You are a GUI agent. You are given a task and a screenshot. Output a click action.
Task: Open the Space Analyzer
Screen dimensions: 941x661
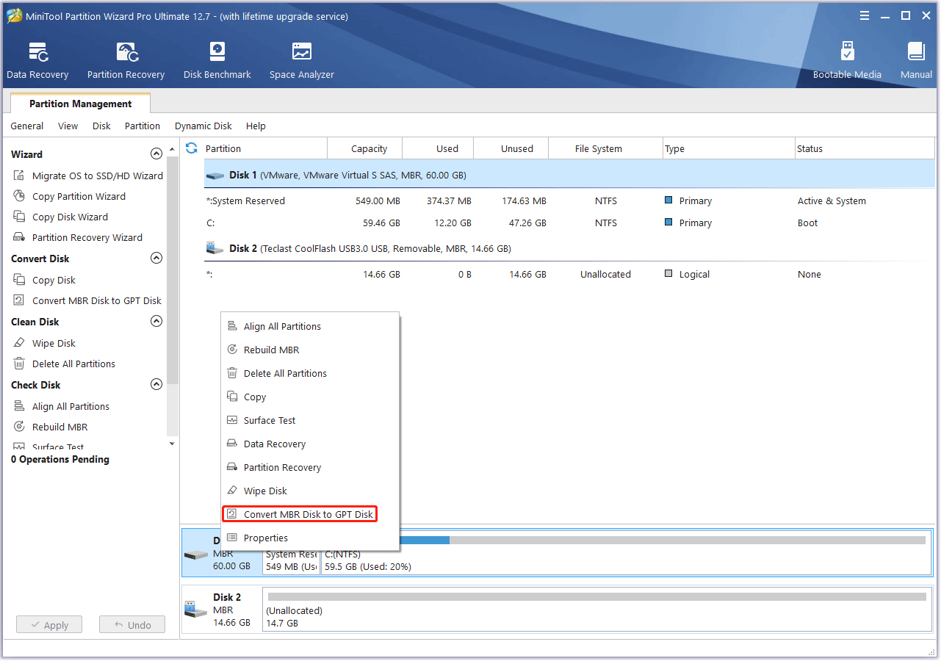pos(301,57)
